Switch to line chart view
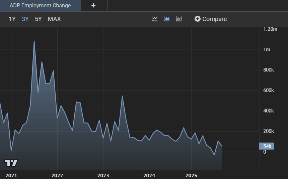This screenshot has height=179, width=288. click(x=155, y=19)
